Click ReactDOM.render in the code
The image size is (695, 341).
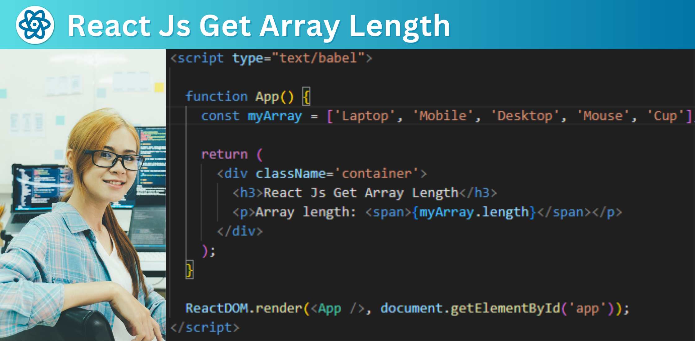coord(244,308)
